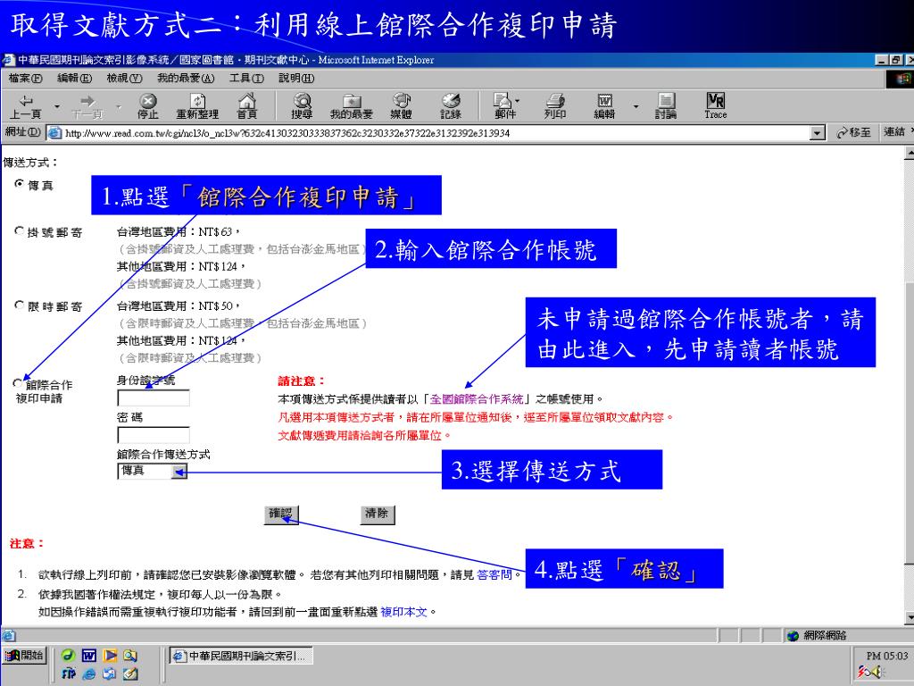Open 我的最愛 favorites toolbar icon
The height and width of the screenshot is (686, 914).
tap(352, 106)
